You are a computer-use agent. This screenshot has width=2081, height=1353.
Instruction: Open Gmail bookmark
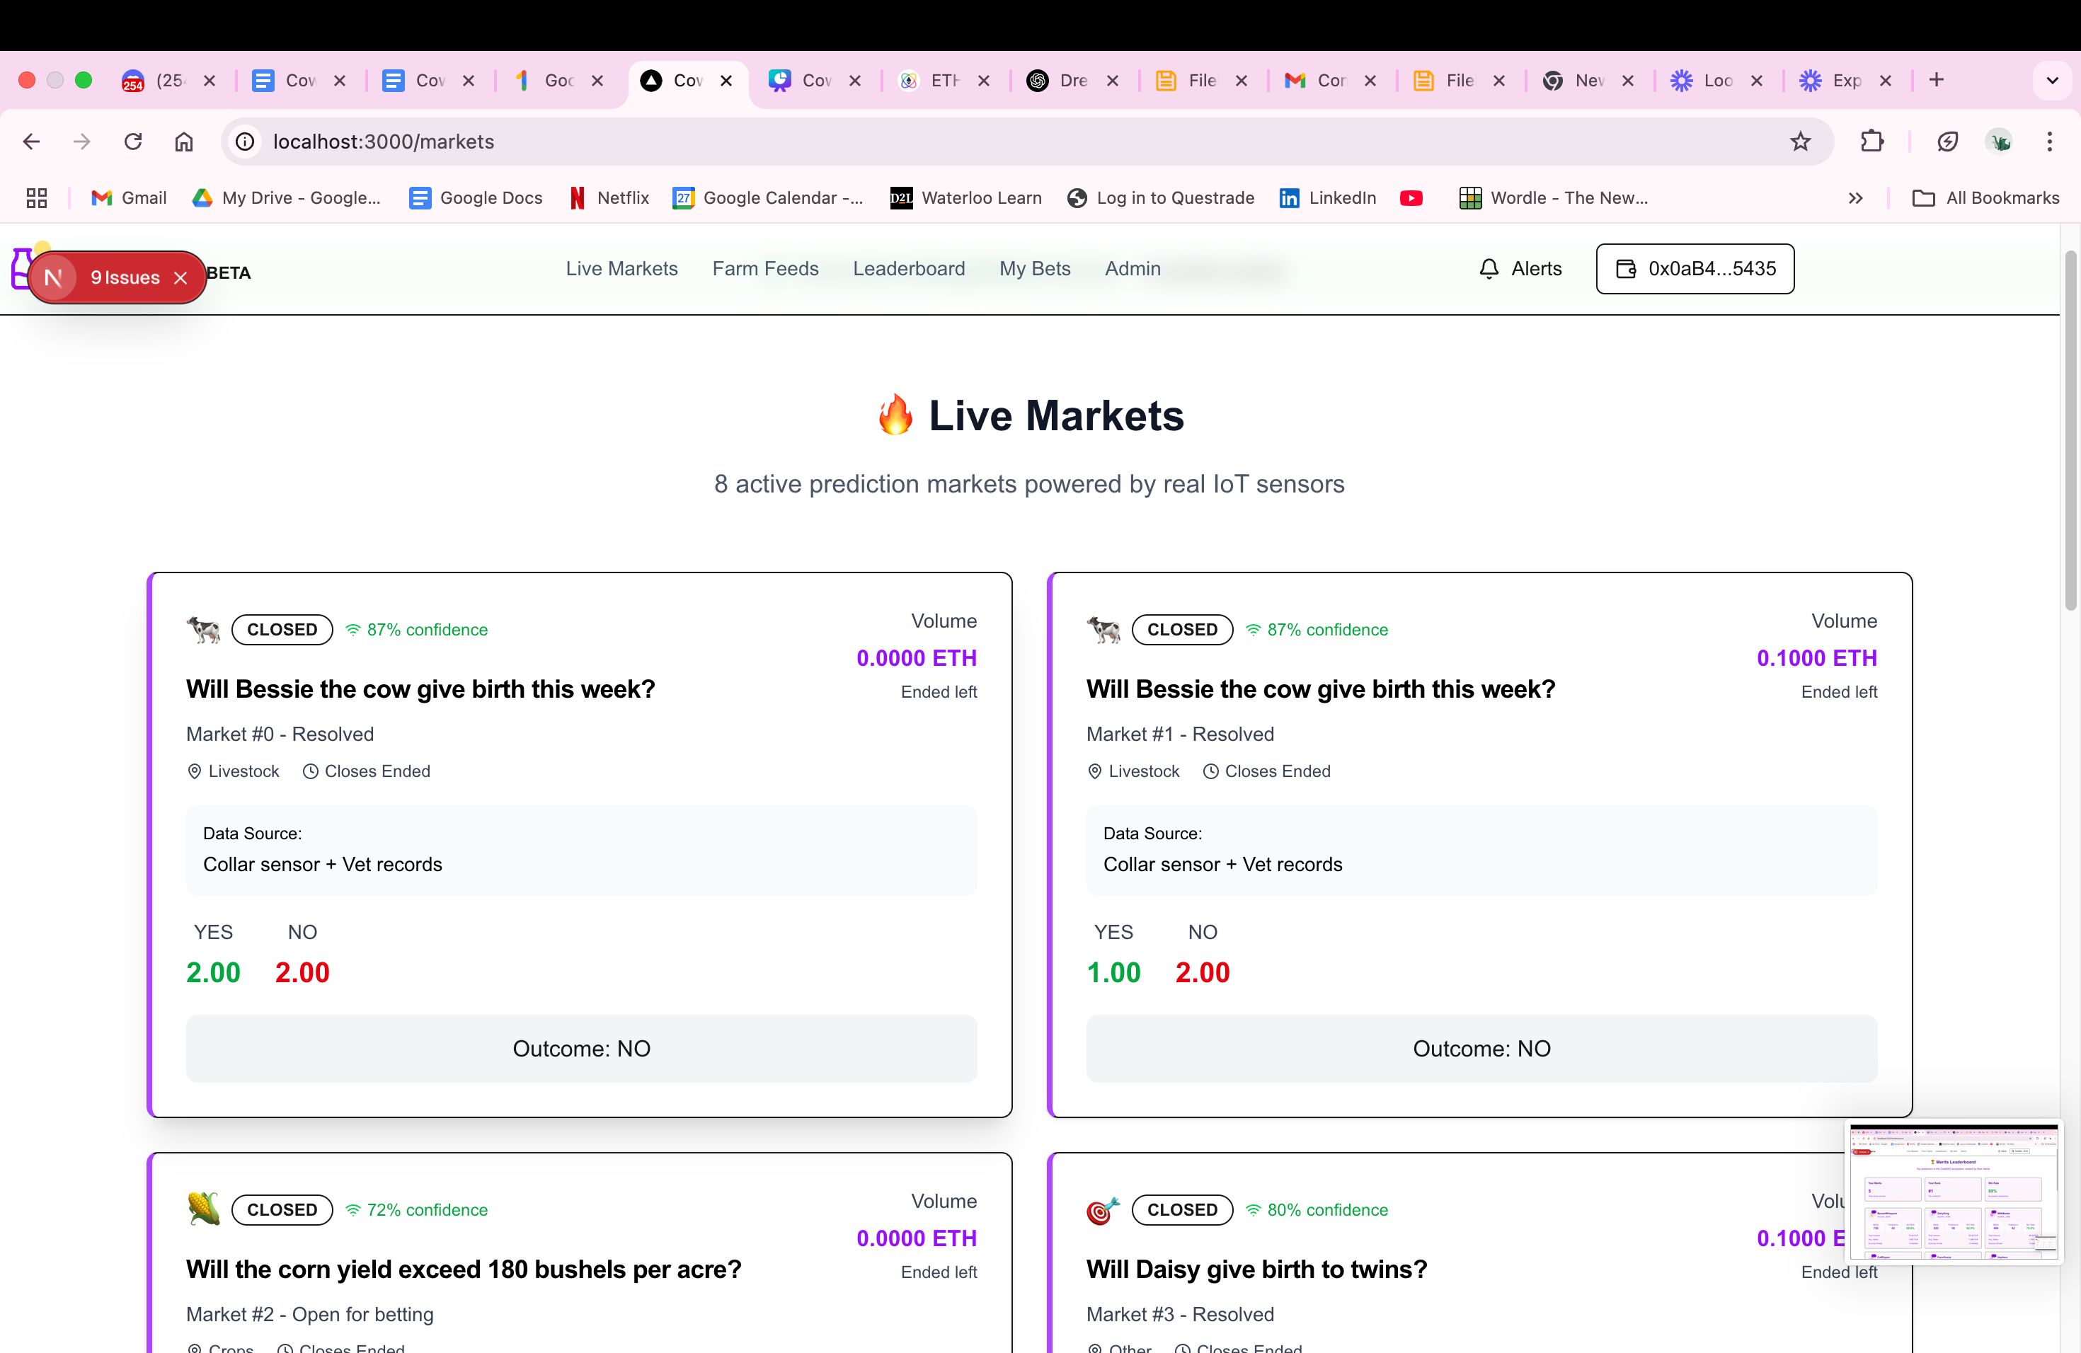[x=129, y=198]
